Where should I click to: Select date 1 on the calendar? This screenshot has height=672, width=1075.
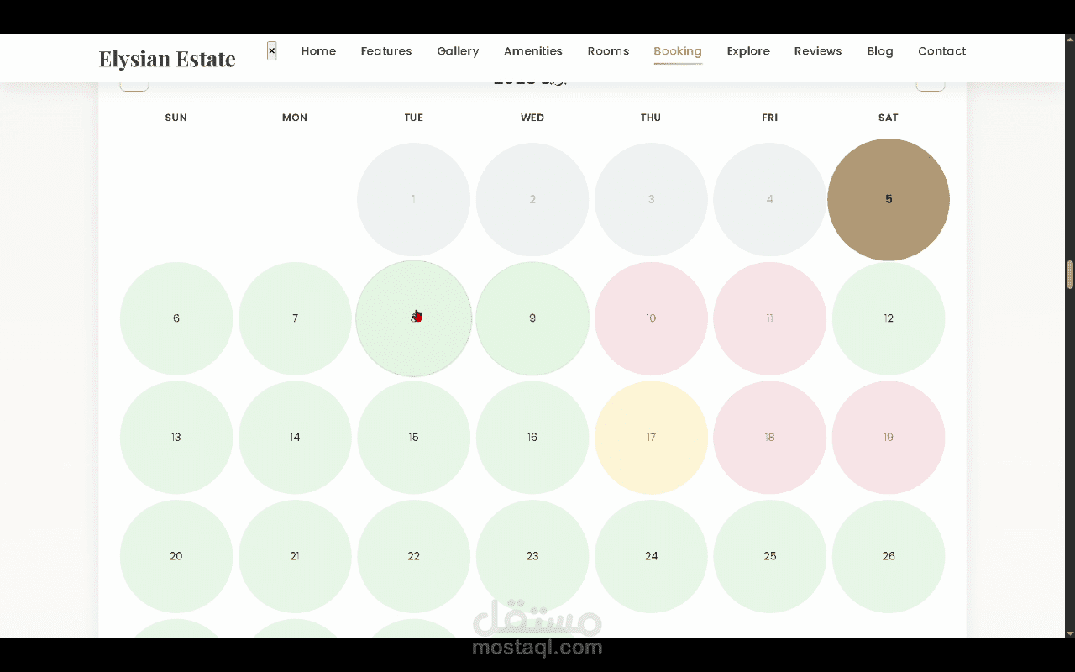coord(413,199)
